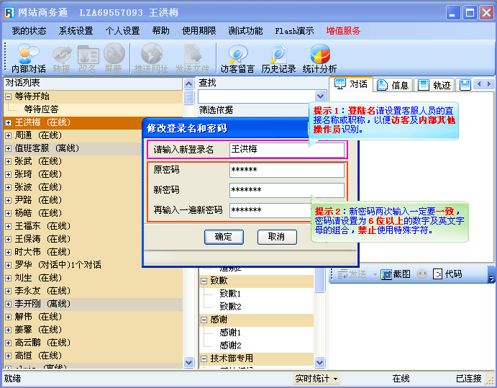Click the 发送文件 send file icon
Screen dimensions: 497x388
click(x=192, y=58)
